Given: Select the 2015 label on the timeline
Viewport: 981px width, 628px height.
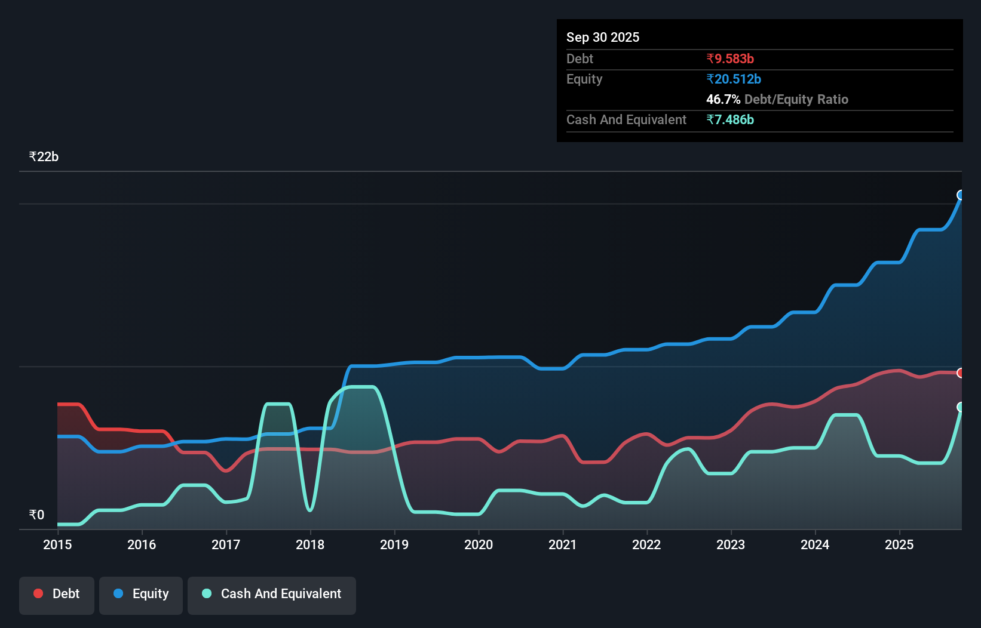Looking at the screenshot, I should pyautogui.click(x=57, y=545).
